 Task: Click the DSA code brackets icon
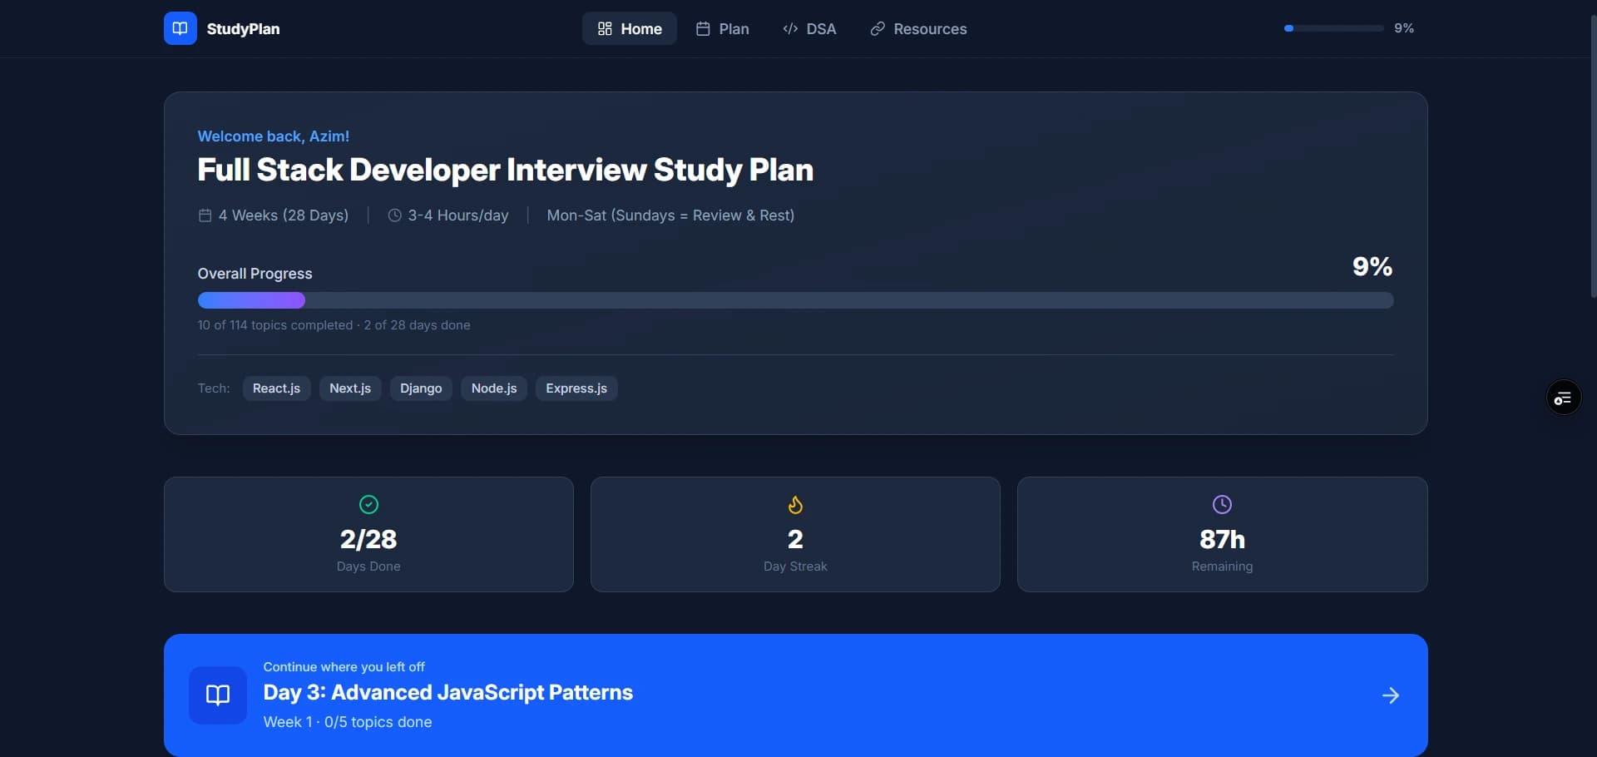(789, 28)
